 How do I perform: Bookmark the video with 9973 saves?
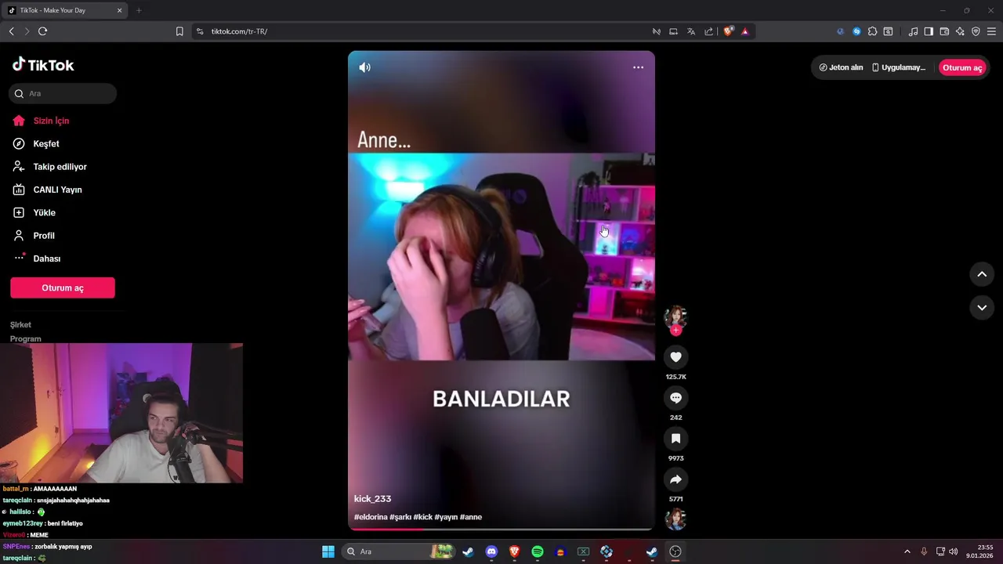click(675, 439)
